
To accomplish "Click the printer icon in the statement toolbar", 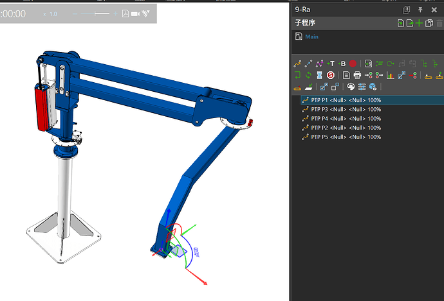I will point(357,75).
